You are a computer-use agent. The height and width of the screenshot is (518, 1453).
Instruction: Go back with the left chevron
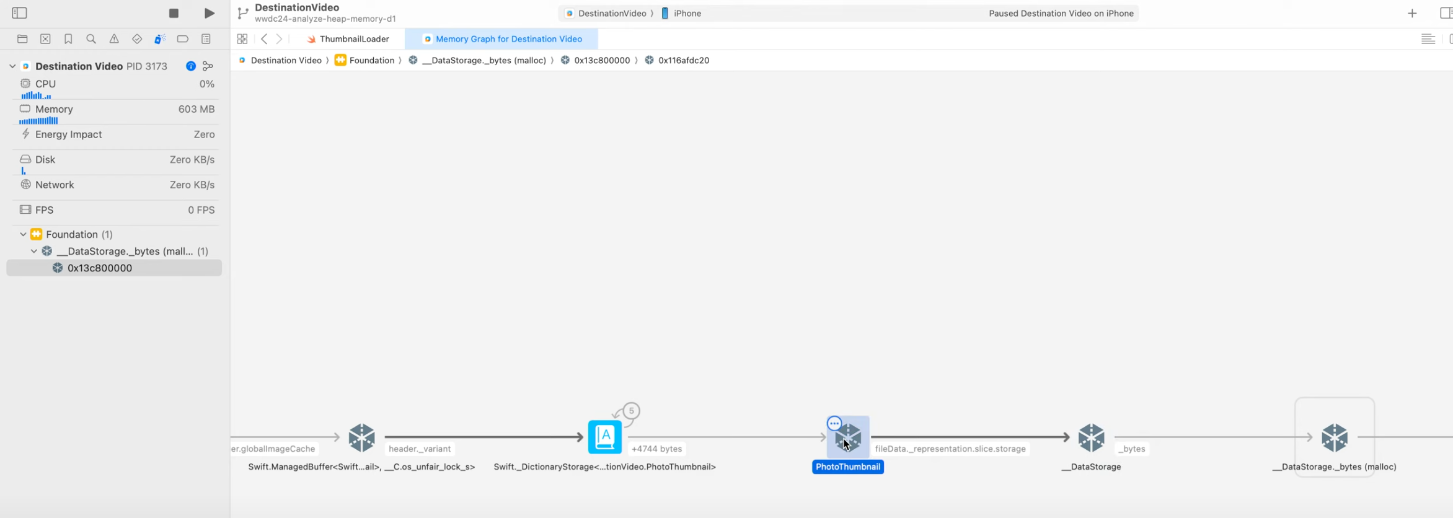pos(264,39)
